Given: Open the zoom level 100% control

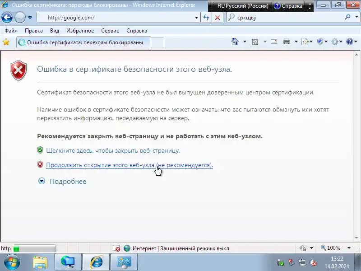Looking at the screenshot, I should (331, 248).
